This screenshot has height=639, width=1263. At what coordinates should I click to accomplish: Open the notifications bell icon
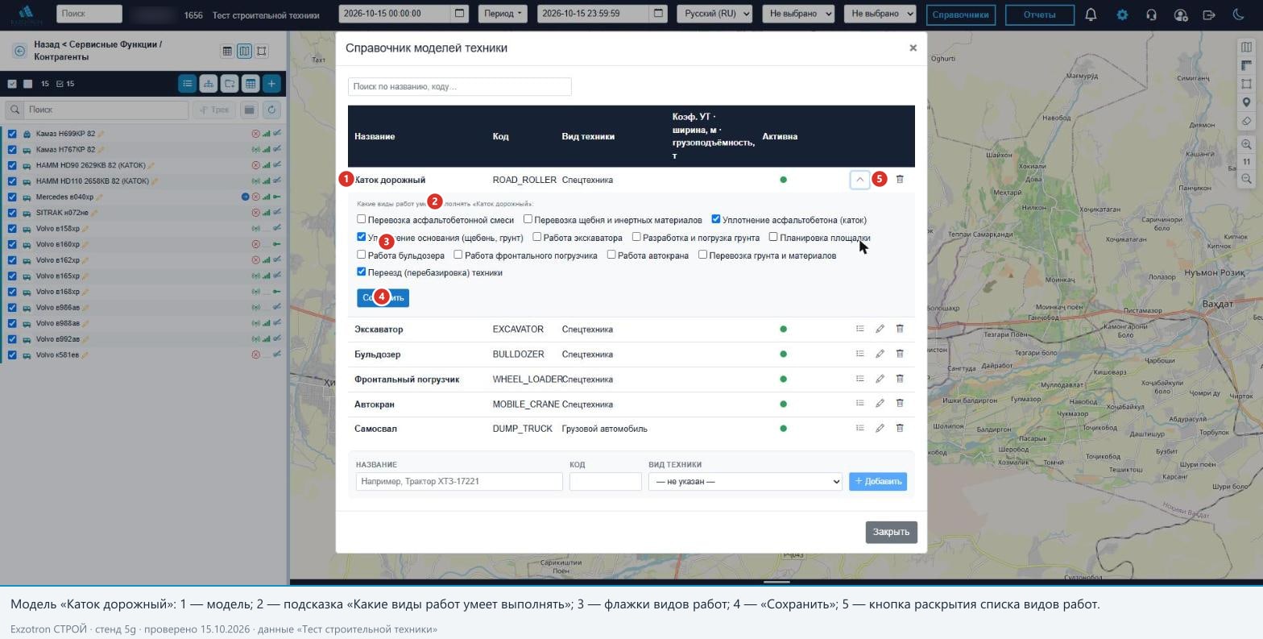1091,15
